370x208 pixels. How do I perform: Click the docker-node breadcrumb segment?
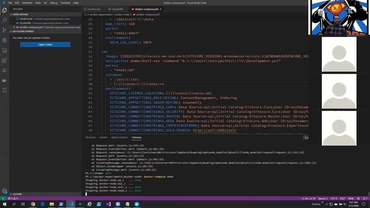122,14
